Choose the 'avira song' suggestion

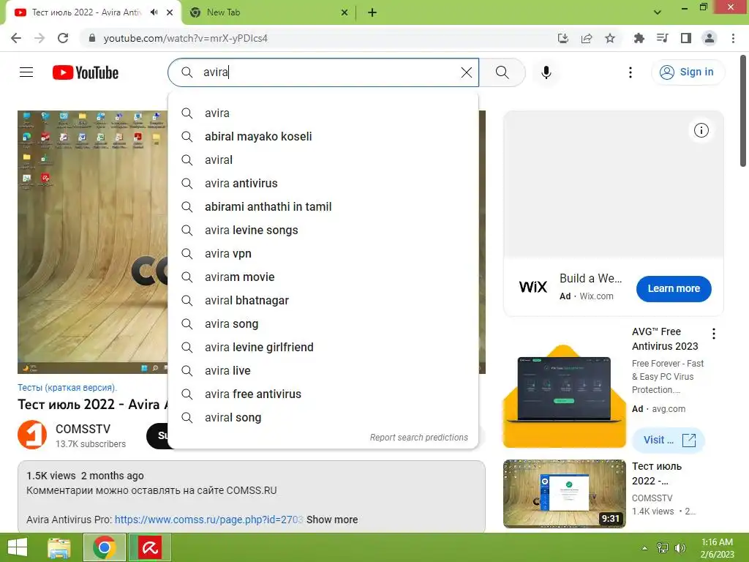pyautogui.click(x=323, y=324)
